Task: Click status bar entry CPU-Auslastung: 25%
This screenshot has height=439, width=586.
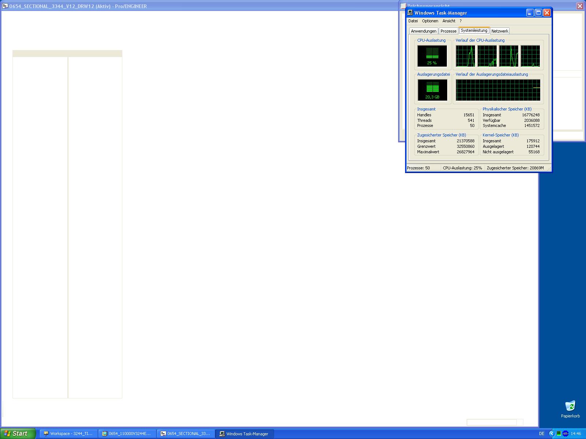Action: coord(463,168)
